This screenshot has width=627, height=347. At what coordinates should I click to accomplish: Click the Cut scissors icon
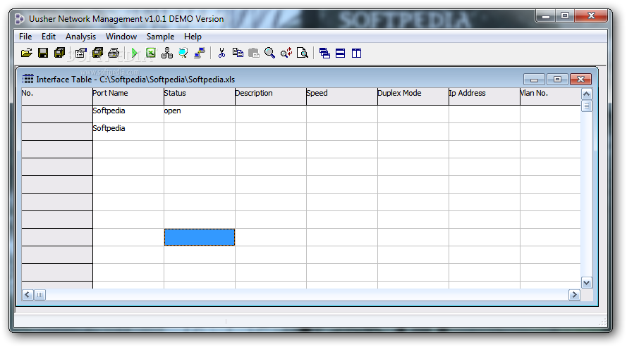221,53
